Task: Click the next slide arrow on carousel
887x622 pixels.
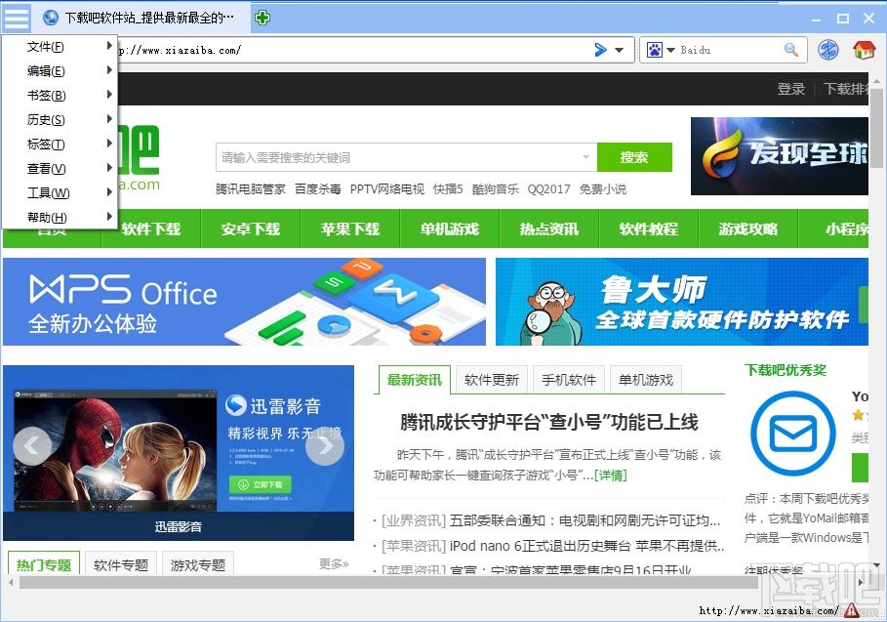Action: [325, 445]
